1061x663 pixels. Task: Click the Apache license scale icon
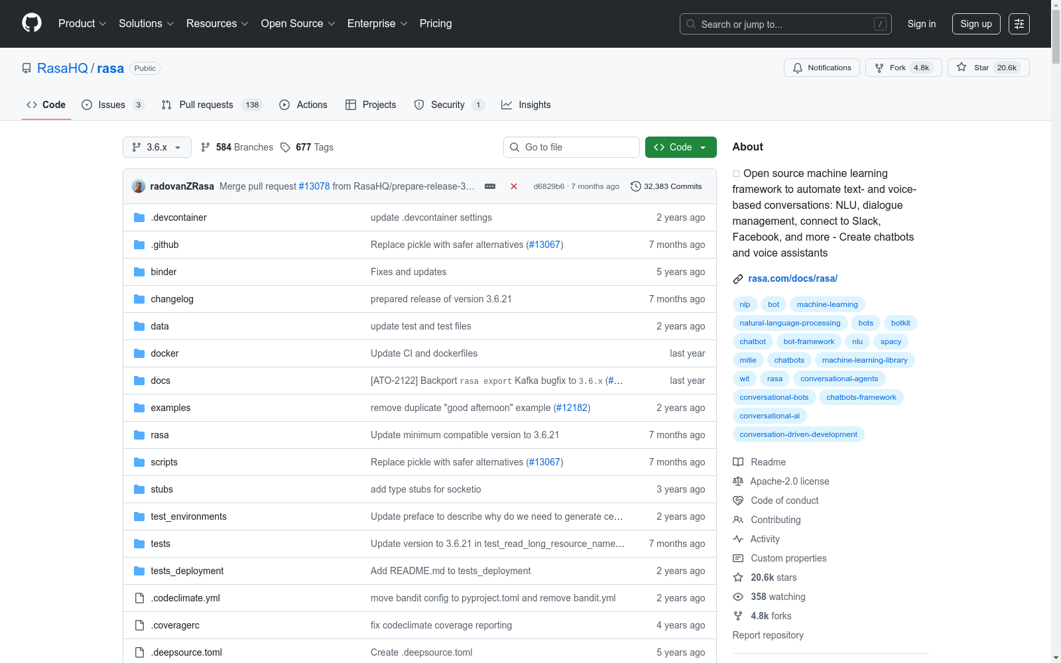(738, 481)
